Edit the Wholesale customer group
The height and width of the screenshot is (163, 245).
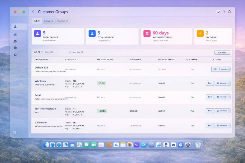click(210, 83)
